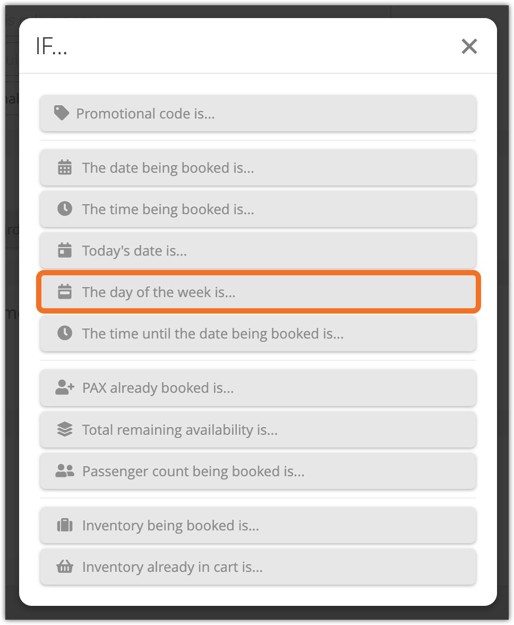514x625 pixels.
Task: Click the person-plus icon for PAX already booked
Action: coord(65,387)
